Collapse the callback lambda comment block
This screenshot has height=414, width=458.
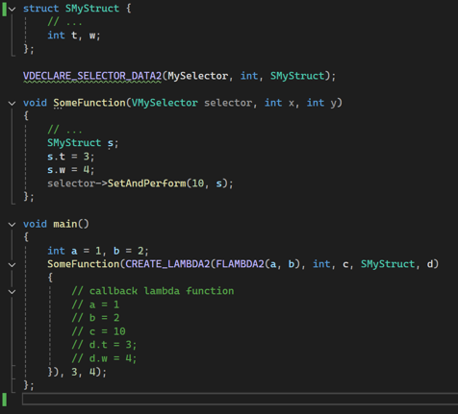[12, 292]
